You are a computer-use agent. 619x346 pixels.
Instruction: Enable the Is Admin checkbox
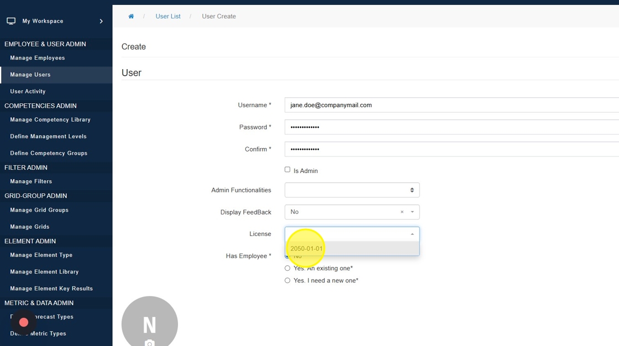click(x=287, y=170)
